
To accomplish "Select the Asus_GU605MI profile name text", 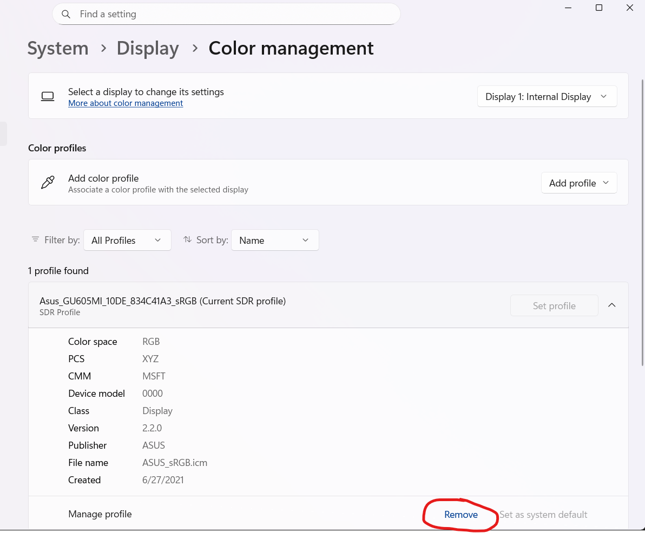I will [162, 301].
